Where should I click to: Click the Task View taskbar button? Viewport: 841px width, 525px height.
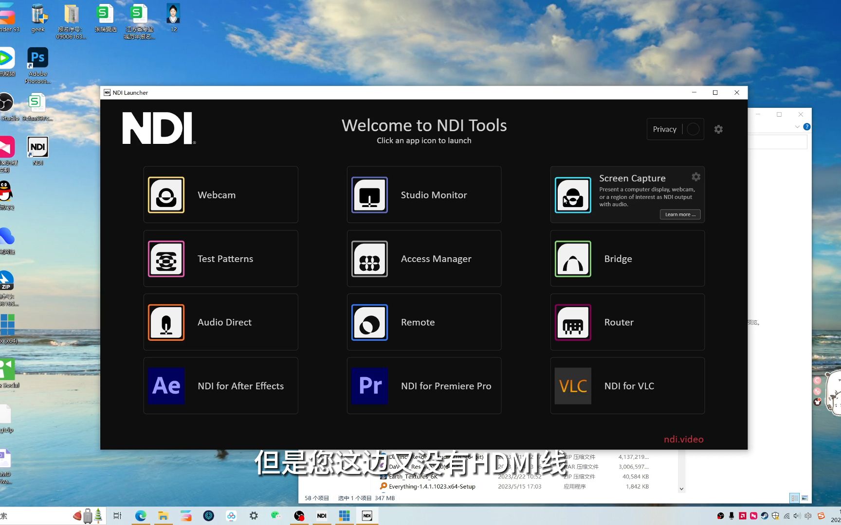tap(117, 516)
